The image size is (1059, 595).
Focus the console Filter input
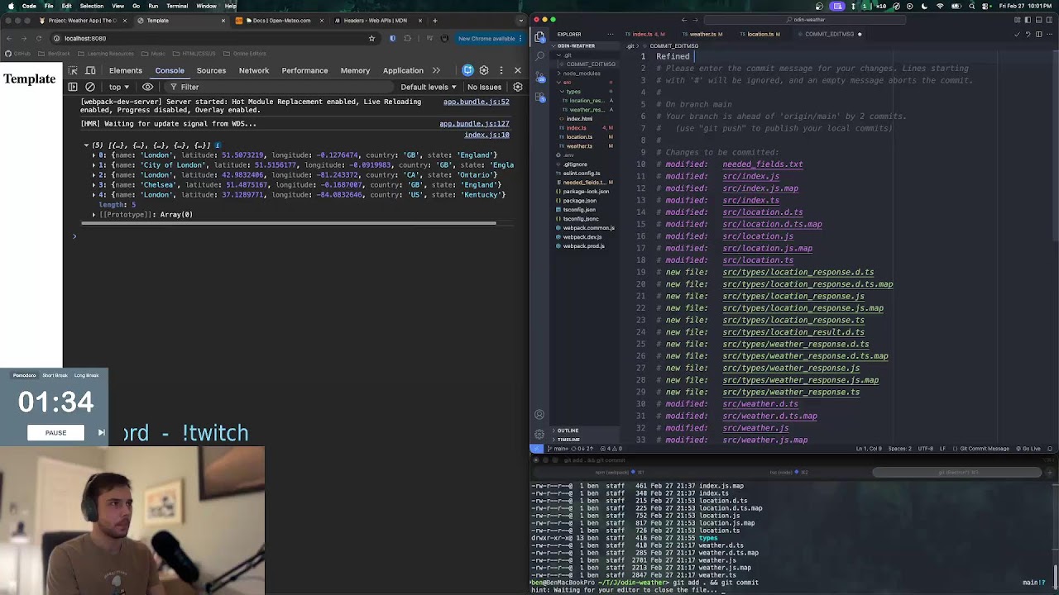[281, 87]
